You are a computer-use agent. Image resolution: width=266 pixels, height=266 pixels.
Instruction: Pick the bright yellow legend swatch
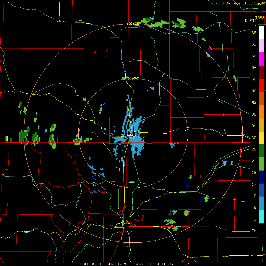(x=261, y=138)
